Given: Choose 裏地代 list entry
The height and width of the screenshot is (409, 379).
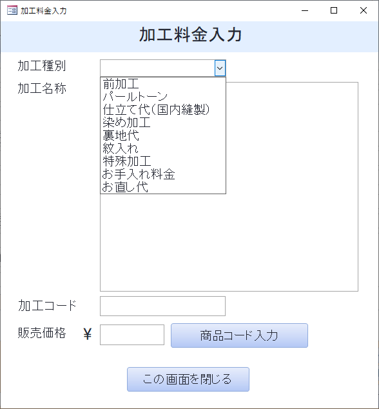Looking at the screenshot, I should [x=163, y=135].
